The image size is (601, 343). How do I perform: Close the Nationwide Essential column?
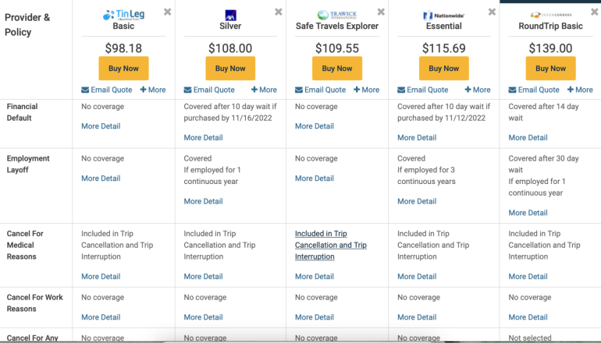(492, 12)
